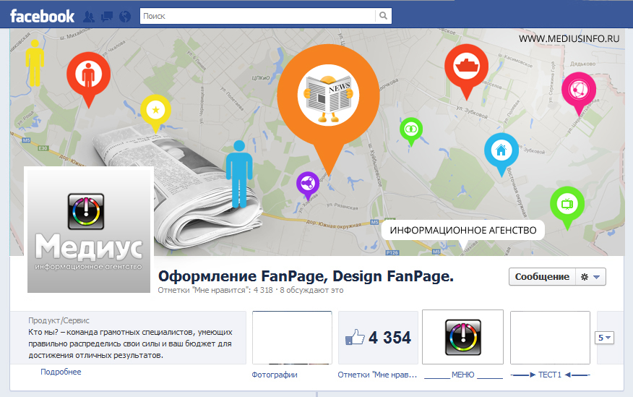Focus the Поиск search field
The width and height of the screenshot is (633, 397).
[x=257, y=16]
